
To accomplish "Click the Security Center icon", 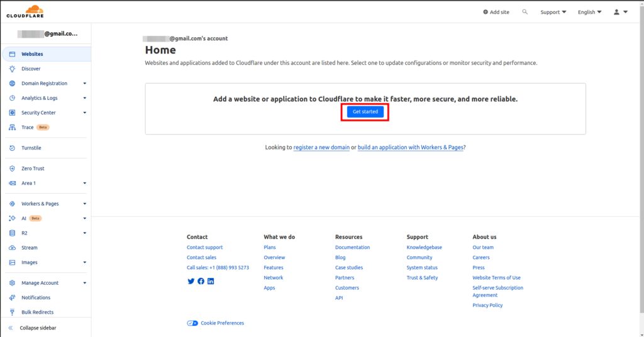I will tap(13, 113).
